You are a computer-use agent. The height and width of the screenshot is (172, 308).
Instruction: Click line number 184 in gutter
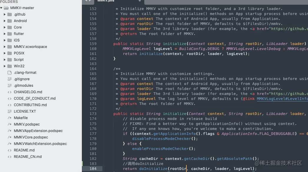tap(93, 169)
